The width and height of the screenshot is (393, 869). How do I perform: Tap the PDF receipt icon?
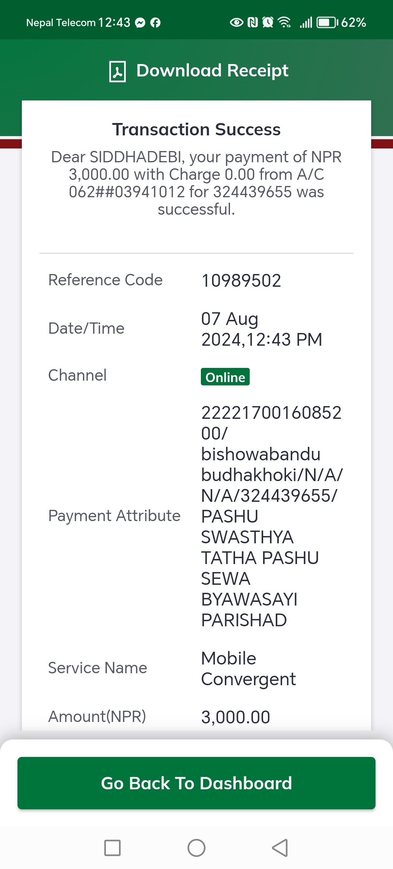click(118, 72)
